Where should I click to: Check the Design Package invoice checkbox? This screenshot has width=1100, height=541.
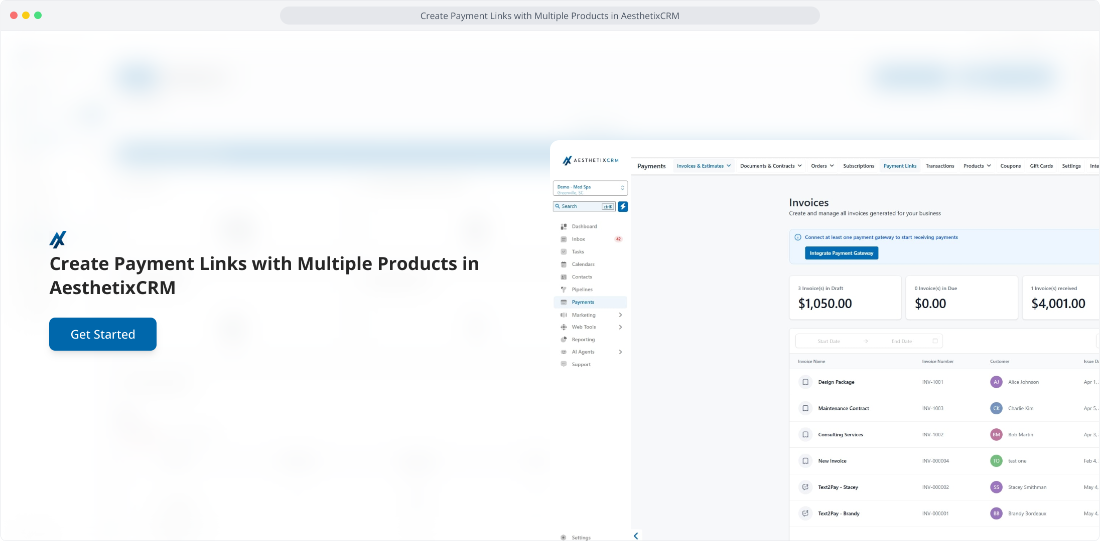click(x=805, y=382)
